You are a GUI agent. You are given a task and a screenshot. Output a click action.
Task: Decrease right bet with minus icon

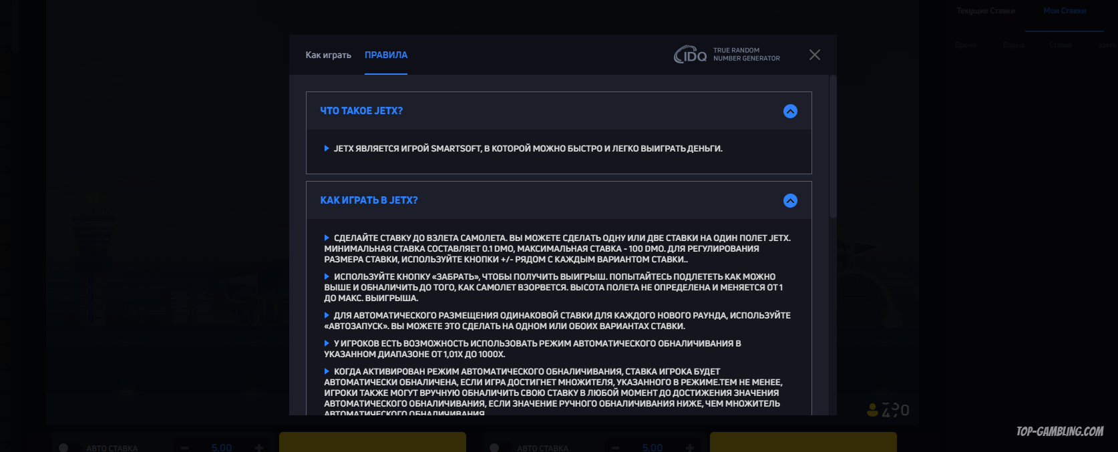[x=616, y=447]
